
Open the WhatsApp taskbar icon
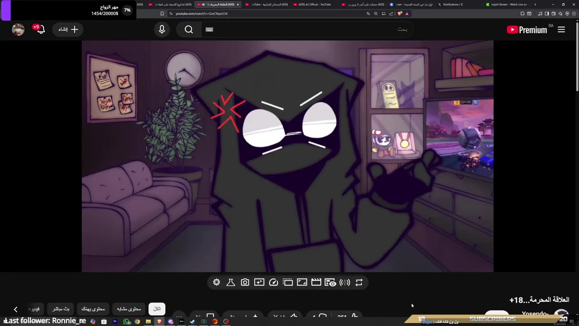(127, 321)
